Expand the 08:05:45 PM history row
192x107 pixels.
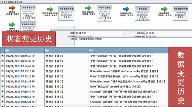pyautogui.click(x=2, y=56)
